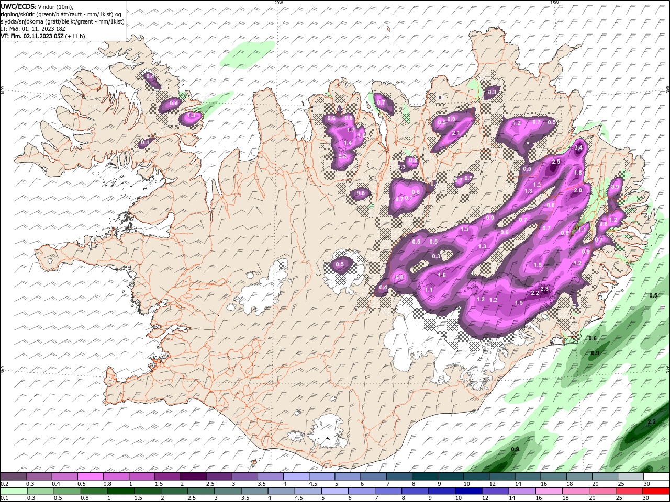Screen dimensions: 670x502
Task: Pick the light pink 16 swatch in the lower legend
Action: point(549,491)
